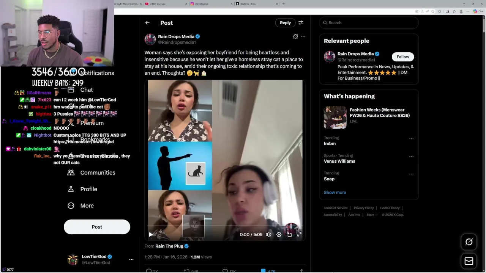Click the Rain Drops Media avatar on post

tap(150, 39)
